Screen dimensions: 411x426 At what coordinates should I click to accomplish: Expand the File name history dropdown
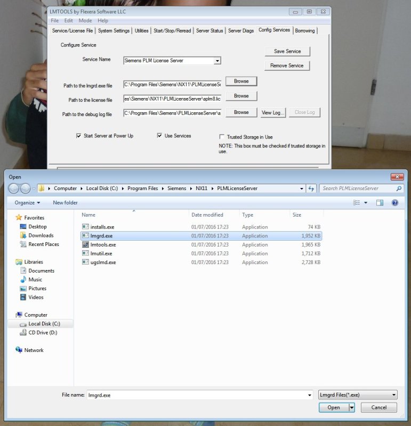tap(310, 395)
